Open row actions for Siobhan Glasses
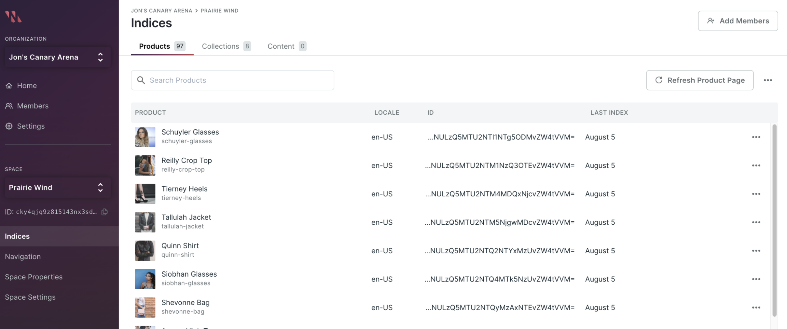The width and height of the screenshot is (787, 329). 756,279
